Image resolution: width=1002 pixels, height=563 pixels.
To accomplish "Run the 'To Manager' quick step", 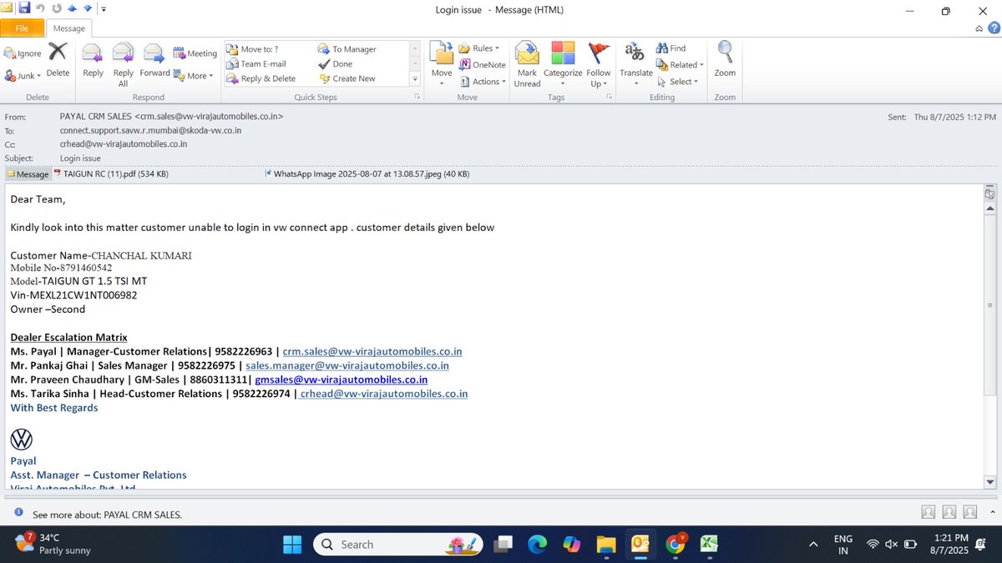I will tap(347, 49).
